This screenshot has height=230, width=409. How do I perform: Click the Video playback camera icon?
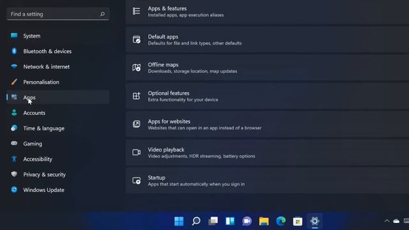136,152
